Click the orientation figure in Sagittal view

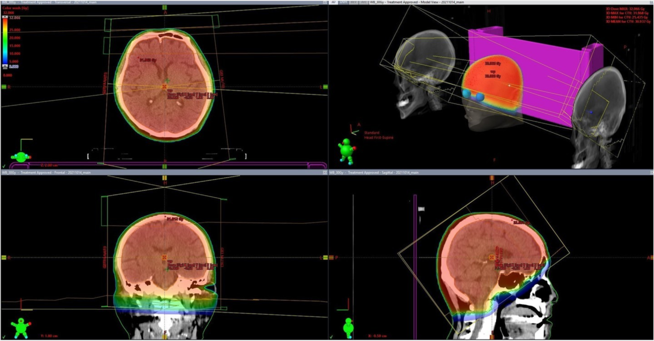click(x=348, y=326)
